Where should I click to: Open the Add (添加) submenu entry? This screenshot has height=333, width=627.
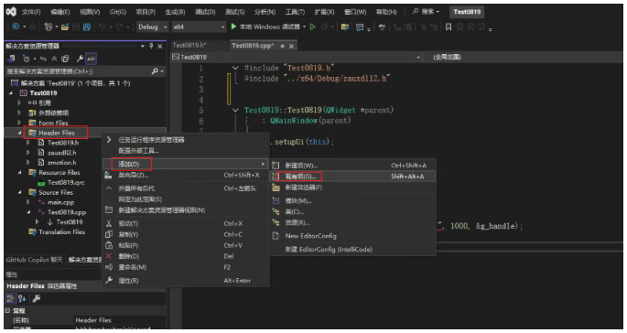185,164
